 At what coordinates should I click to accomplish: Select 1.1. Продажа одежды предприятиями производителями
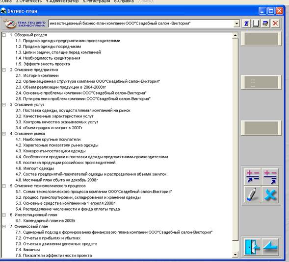[68, 41]
